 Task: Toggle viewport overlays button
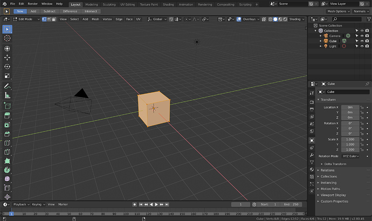[x=239, y=19]
